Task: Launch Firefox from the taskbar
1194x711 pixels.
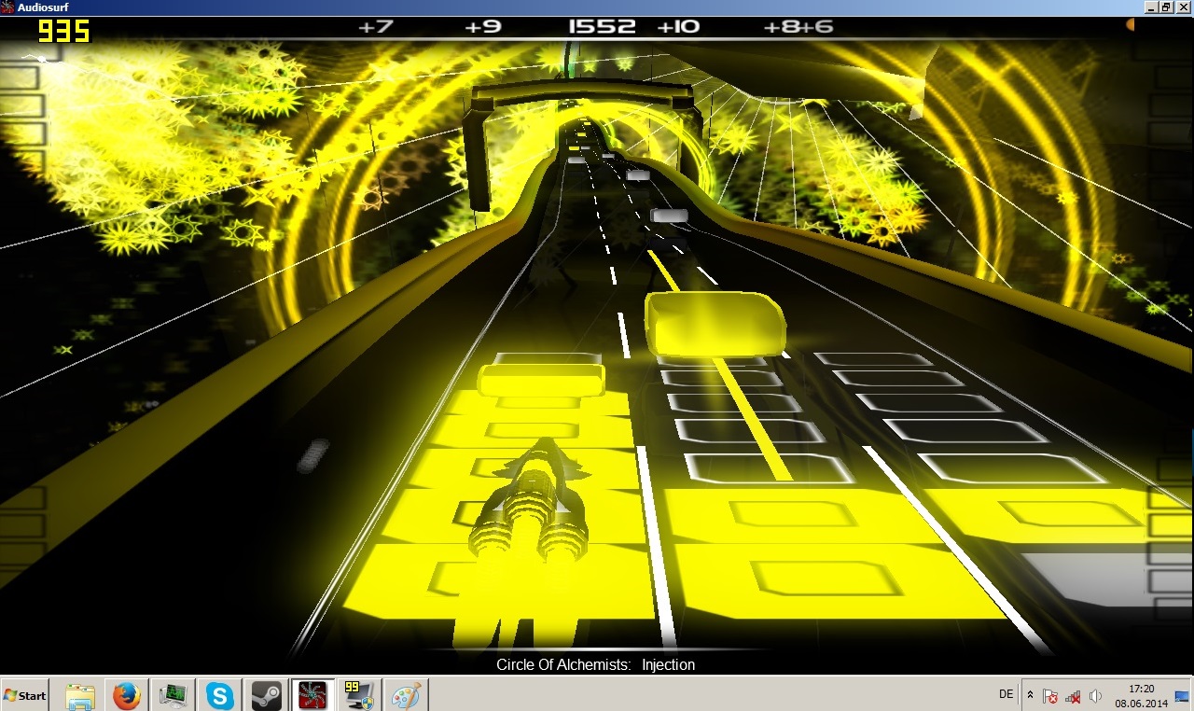Action: coord(127,695)
